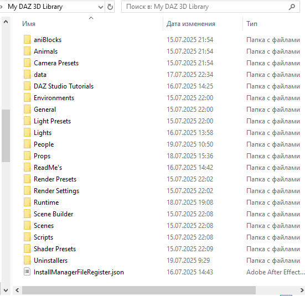Click the Shader Presets folder icon

pos(27,249)
